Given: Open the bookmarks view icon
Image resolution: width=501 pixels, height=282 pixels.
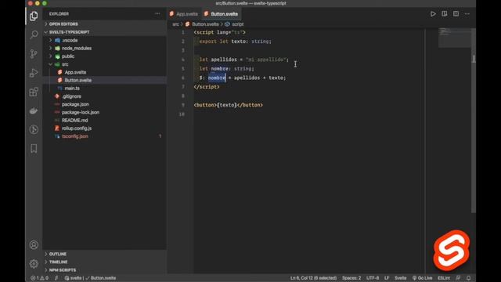Looking at the screenshot, I should [34, 149].
